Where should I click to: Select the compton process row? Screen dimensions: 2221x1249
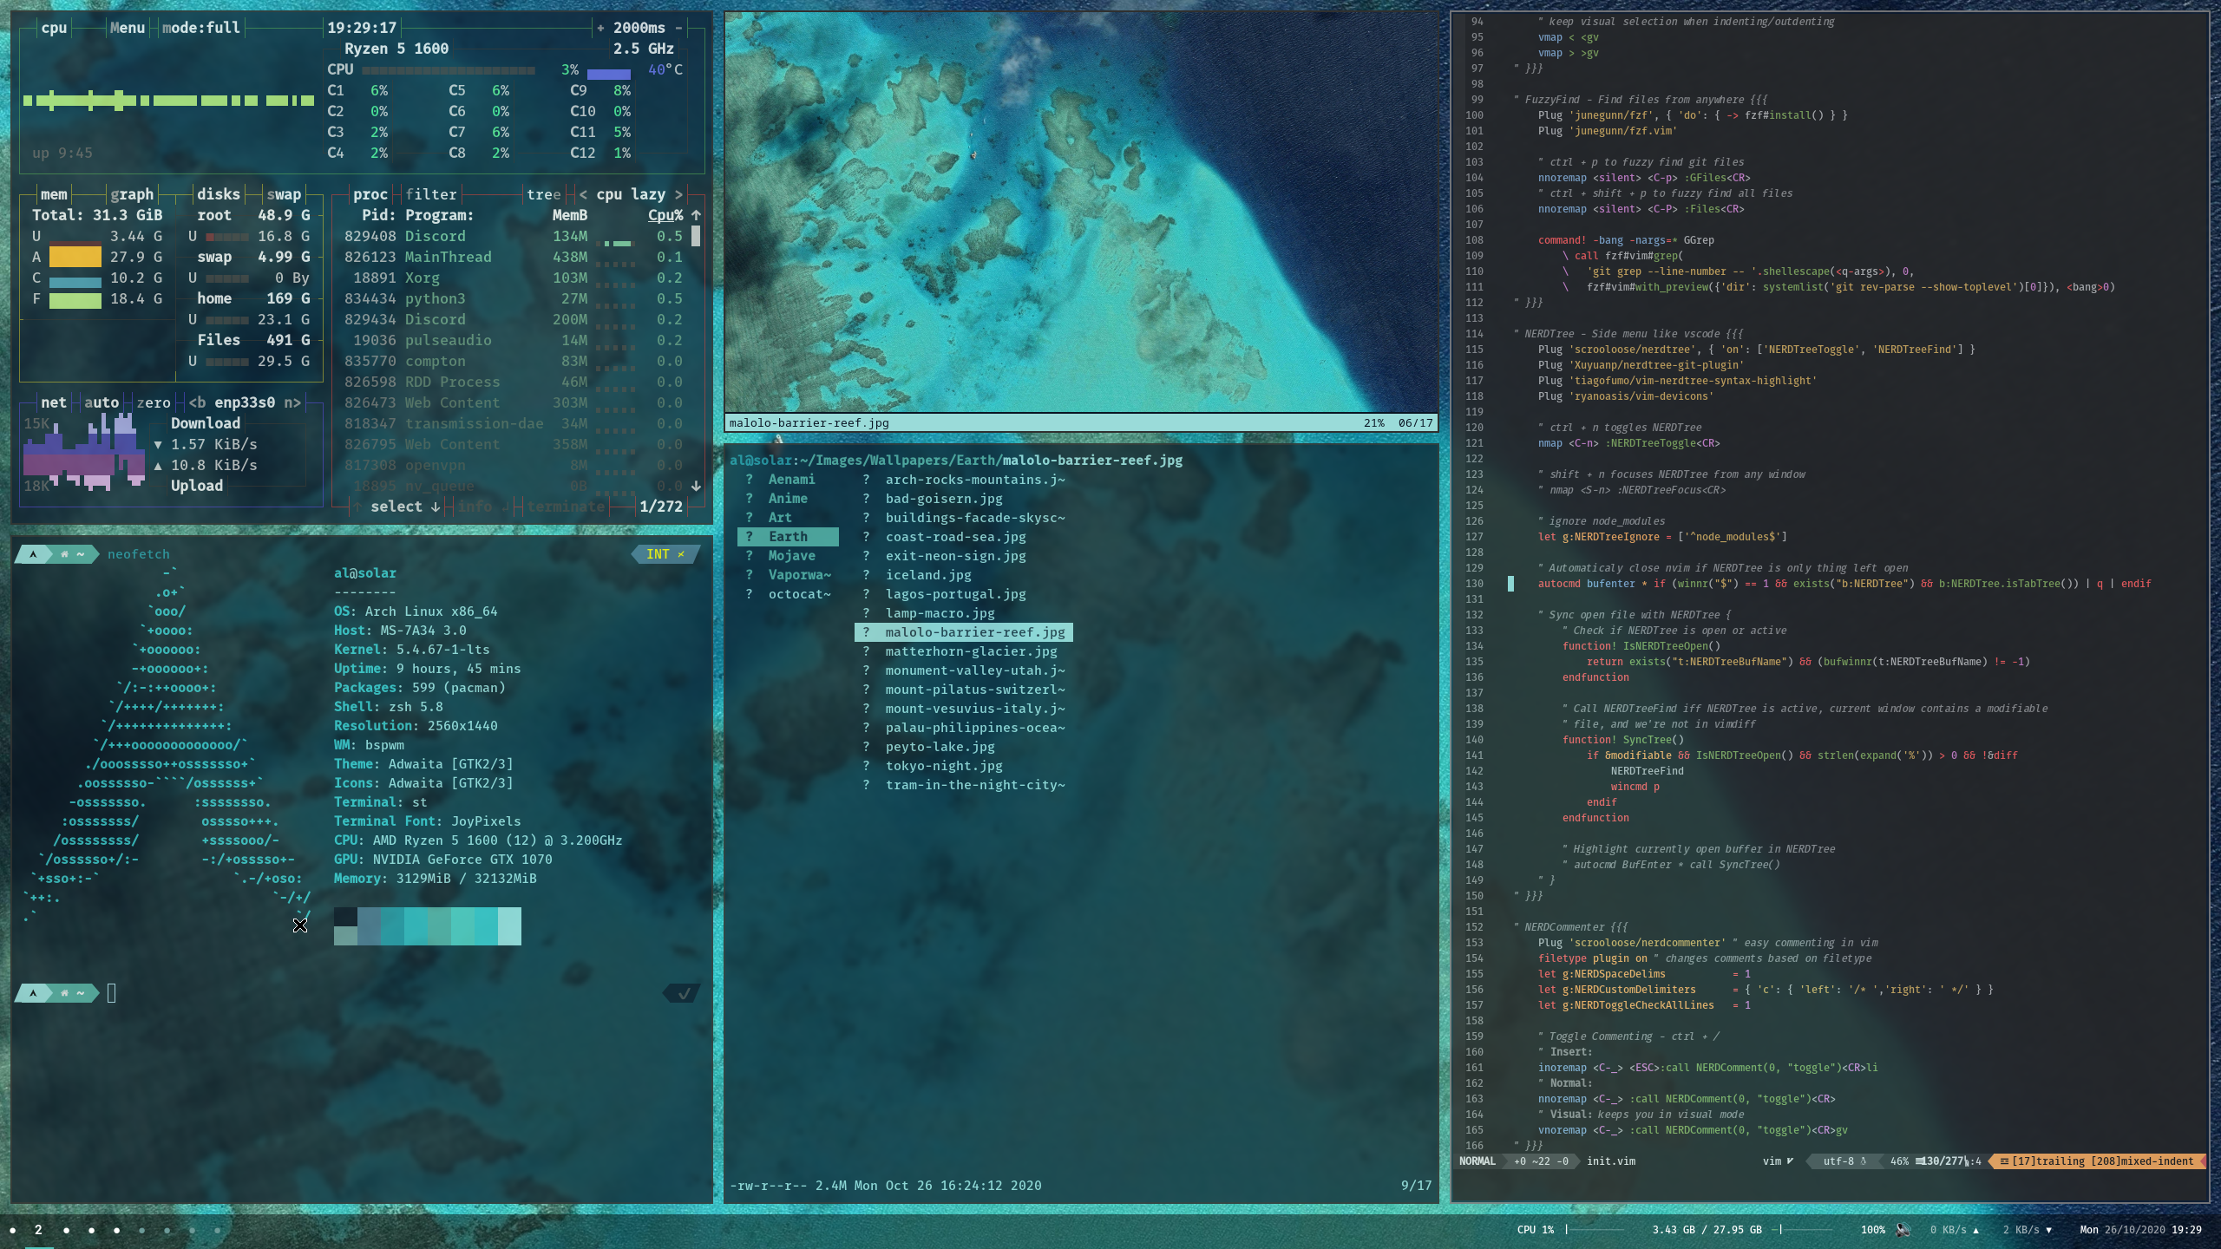click(514, 361)
